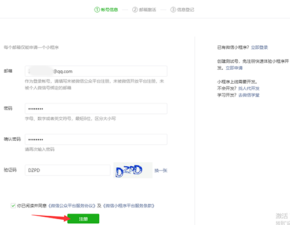This screenshot has width=290, height=225.
Task: Click the 已有微信小程序? text
Action: point(233,47)
